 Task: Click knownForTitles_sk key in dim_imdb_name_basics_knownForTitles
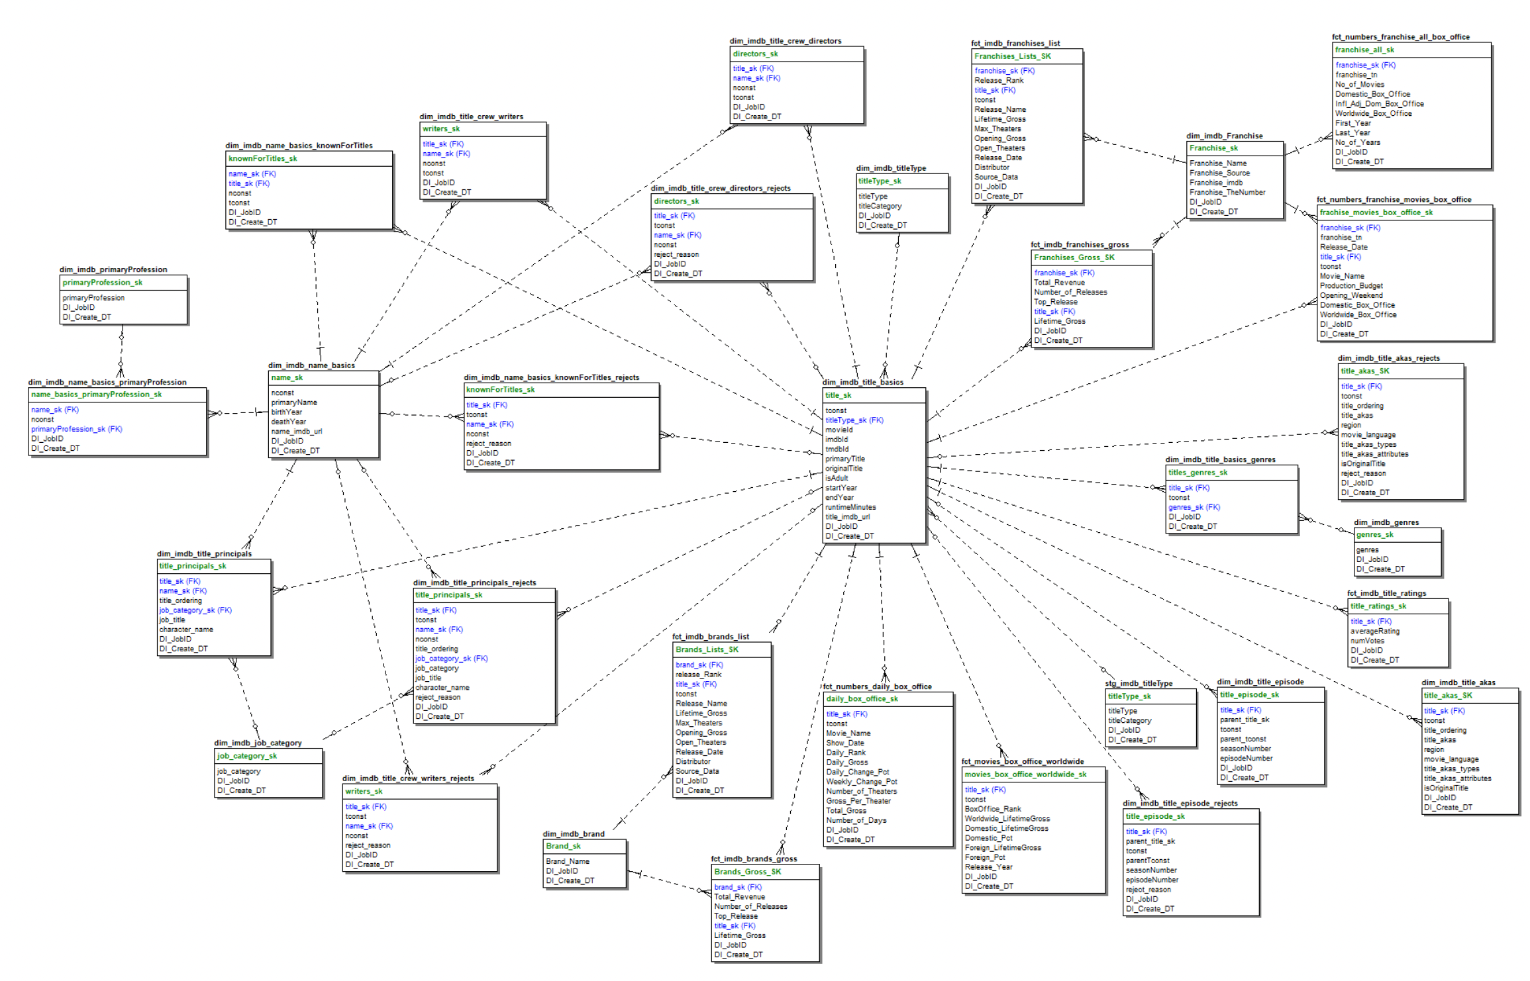[262, 159]
